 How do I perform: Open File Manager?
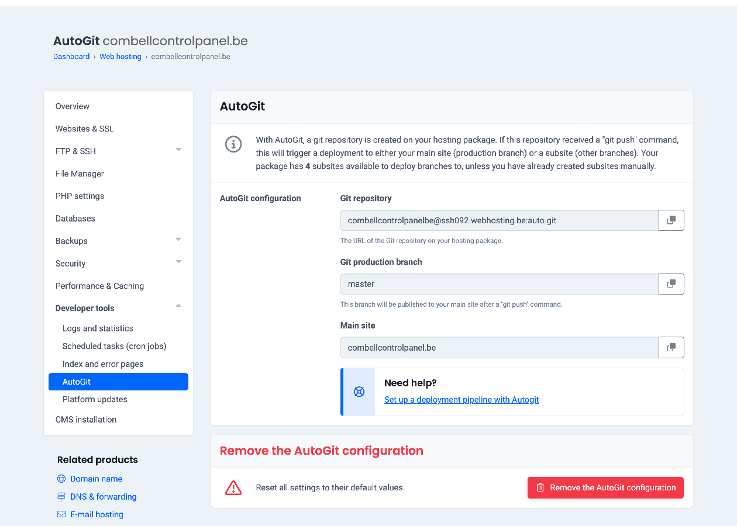tap(80, 174)
